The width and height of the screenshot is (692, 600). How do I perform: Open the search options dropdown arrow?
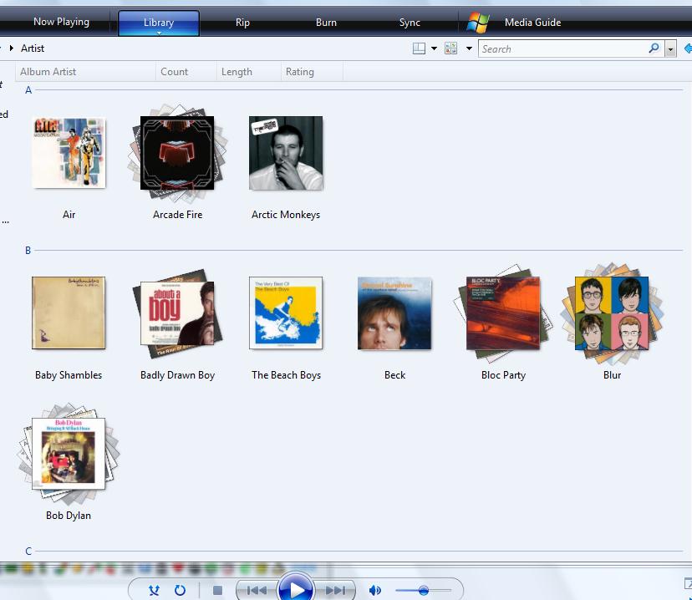pos(671,49)
